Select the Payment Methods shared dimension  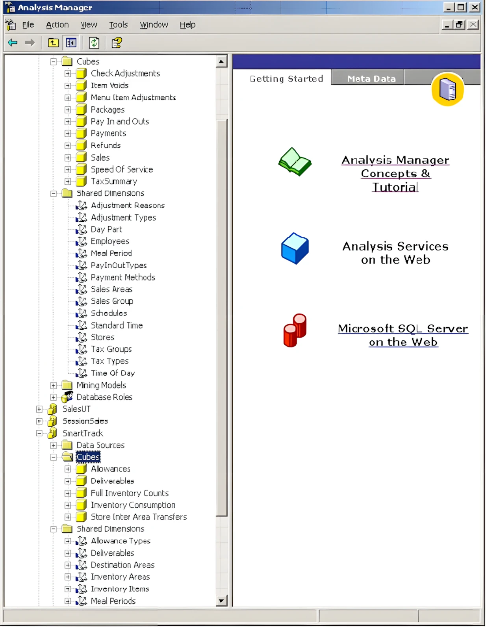[x=123, y=277]
